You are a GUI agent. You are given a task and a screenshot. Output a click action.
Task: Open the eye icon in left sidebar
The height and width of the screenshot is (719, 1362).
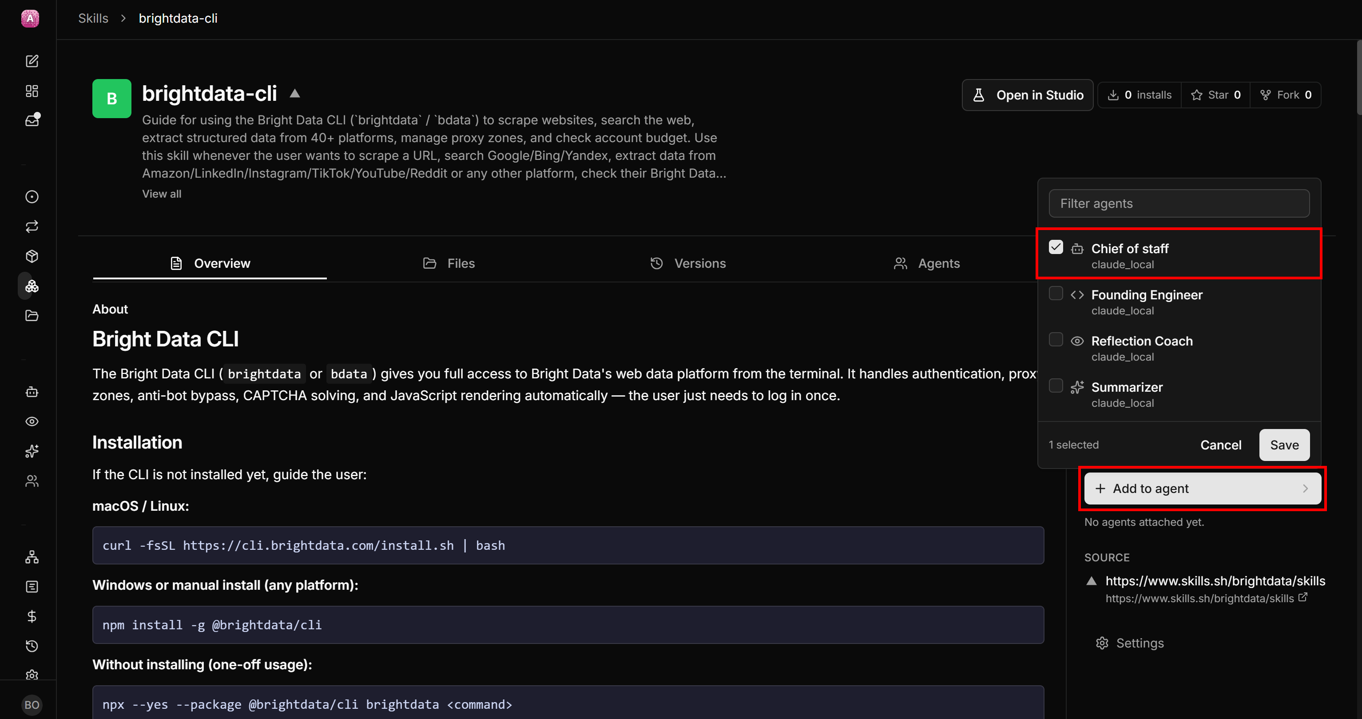pyautogui.click(x=32, y=421)
